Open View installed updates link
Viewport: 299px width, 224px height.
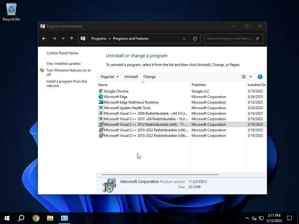click(x=63, y=64)
